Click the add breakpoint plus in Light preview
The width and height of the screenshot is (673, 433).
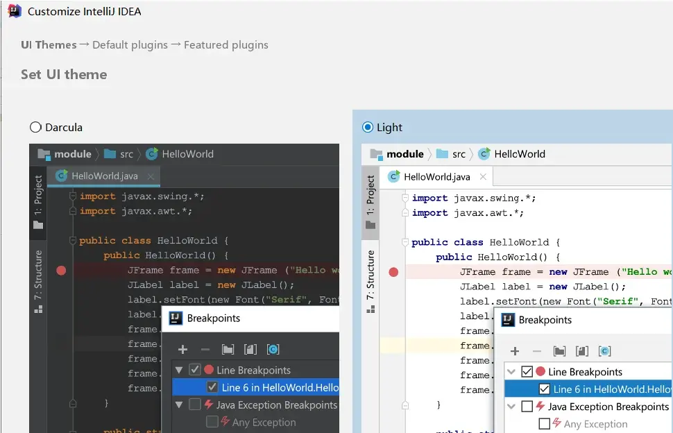[x=515, y=351]
